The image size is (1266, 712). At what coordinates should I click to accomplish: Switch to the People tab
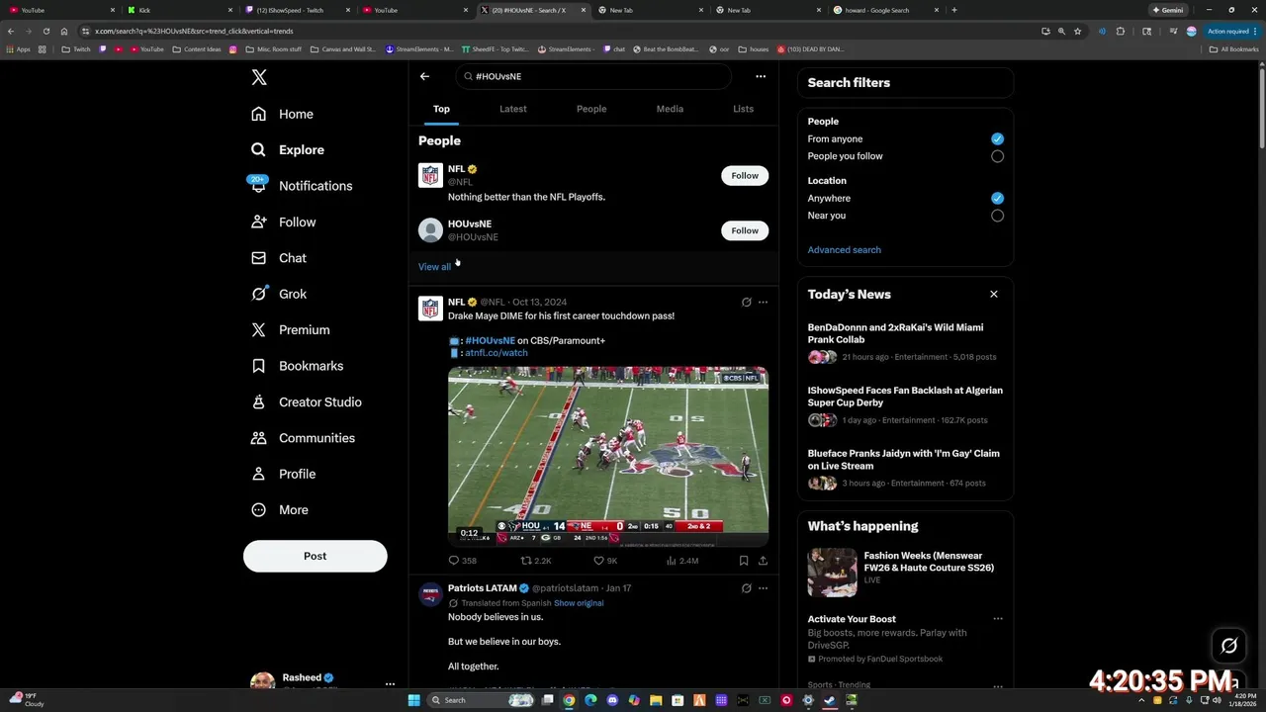point(591,109)
